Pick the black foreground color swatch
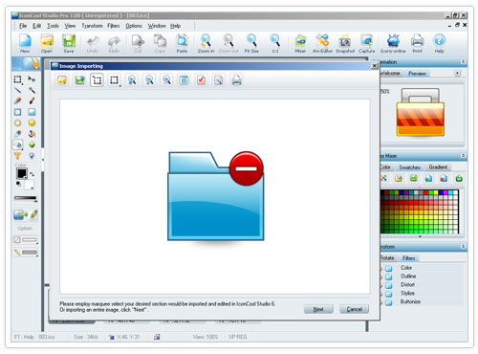This screenshot has height=354, width=478. point(22,173)
